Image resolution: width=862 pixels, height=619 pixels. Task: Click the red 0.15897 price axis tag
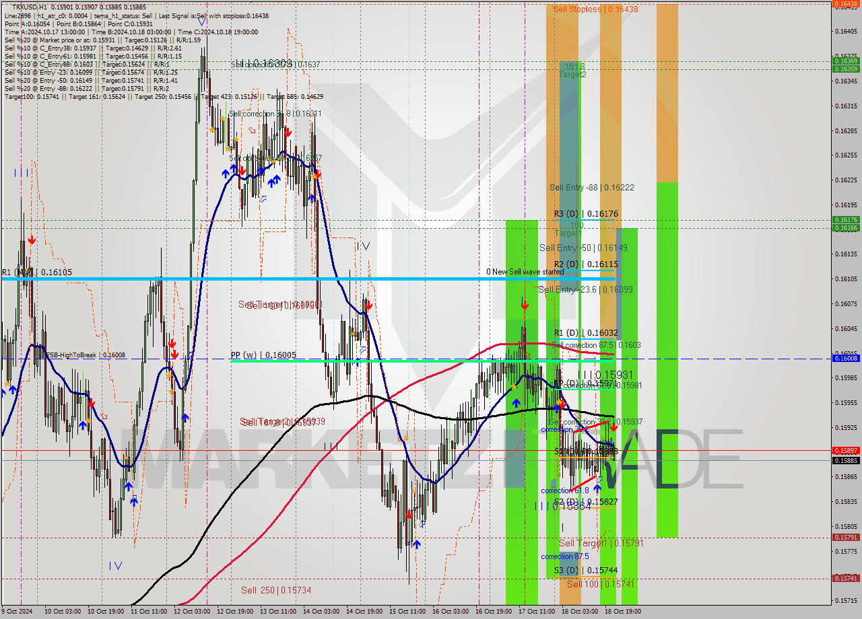[x=846, y=451]
